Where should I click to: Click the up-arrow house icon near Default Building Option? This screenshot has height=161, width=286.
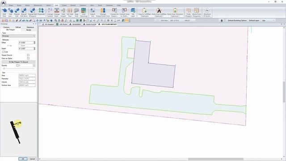coord(222,21)
